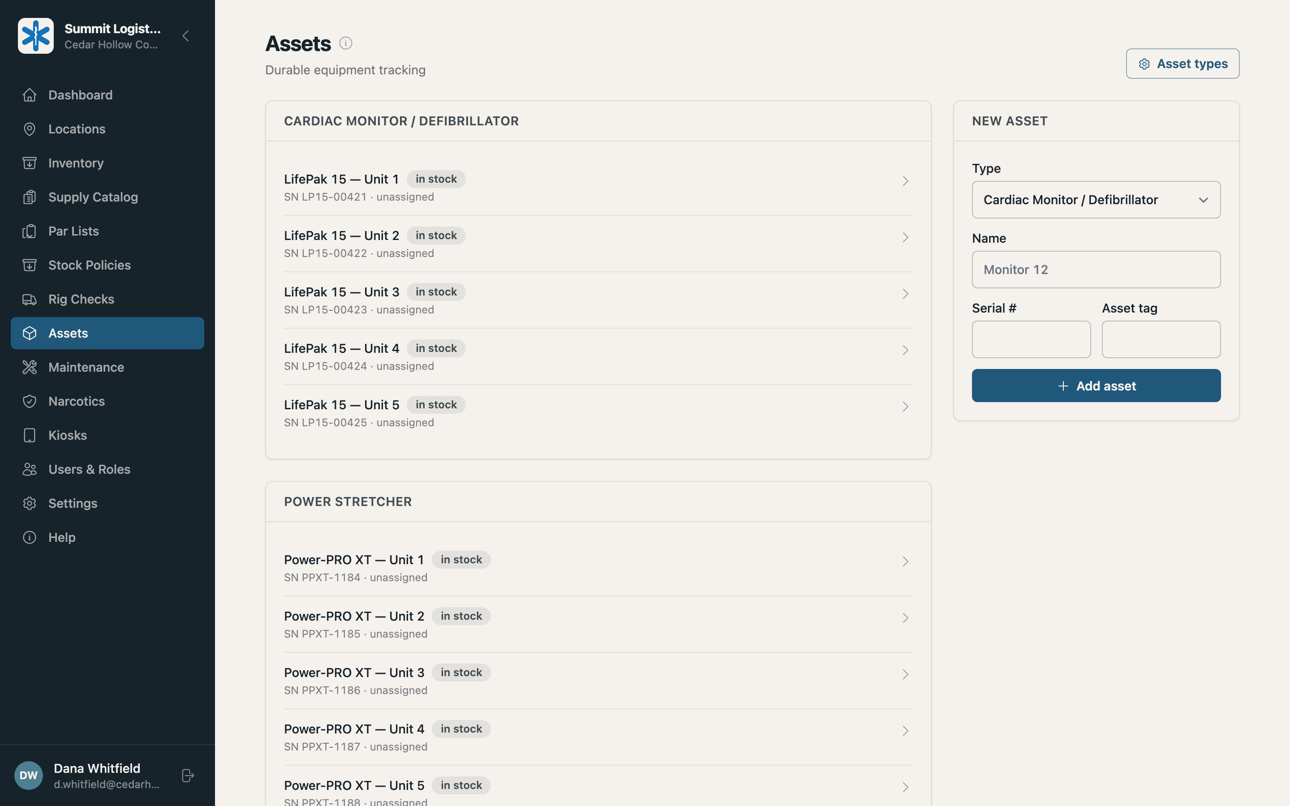Screen dimensions: 1290x806
Task: Open asset Power-PRO XT — Unit 4
Action: click(598, 737)
